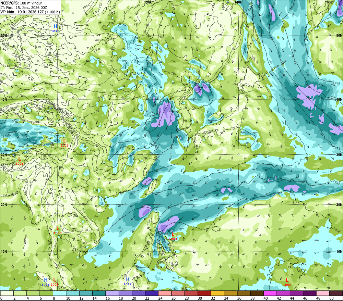Screen dimensions: 343x301
Task: Click the 'VT: Mán.. 19.01.2026 12Z' valid time
Action: point(22,12)
